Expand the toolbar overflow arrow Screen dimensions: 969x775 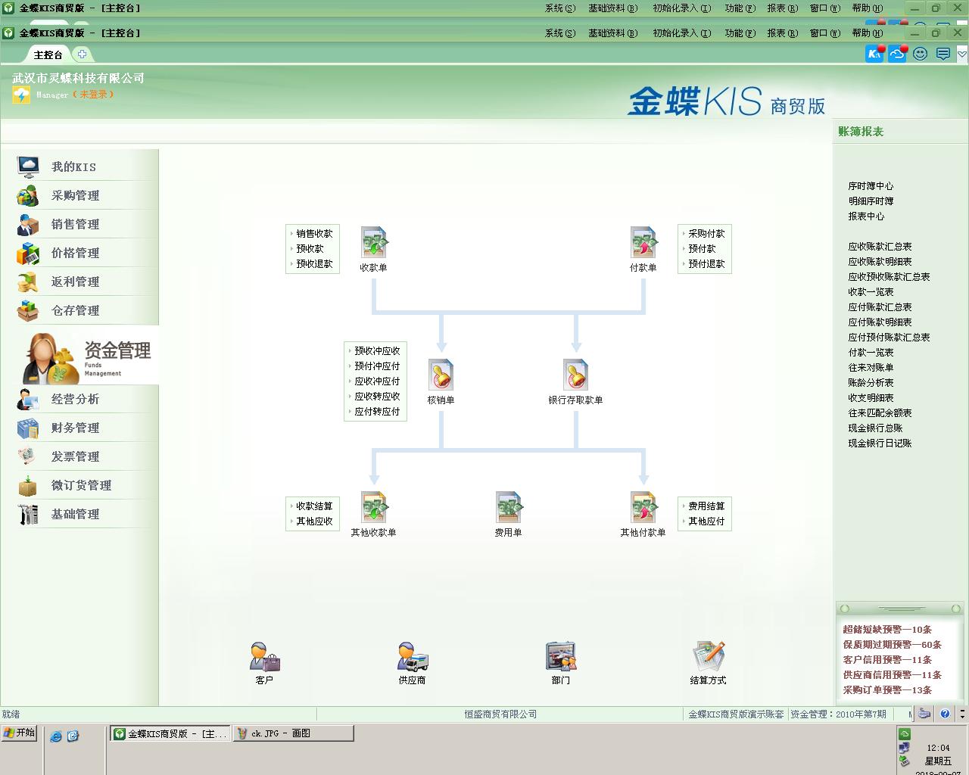[x=962, y=54]
